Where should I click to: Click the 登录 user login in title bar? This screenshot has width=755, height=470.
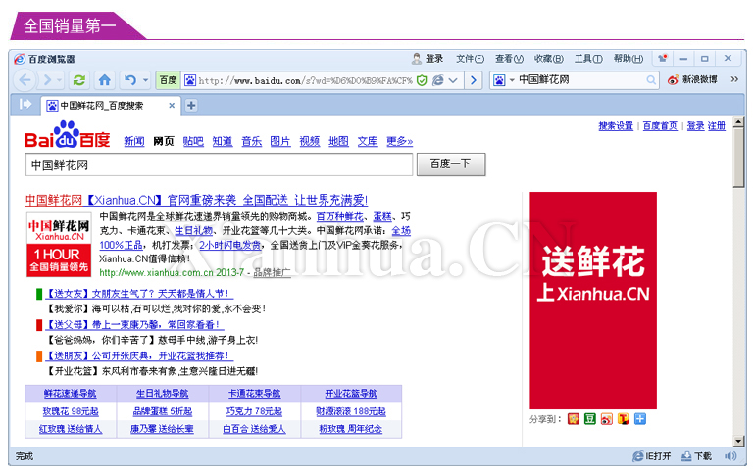click(428, 59)
